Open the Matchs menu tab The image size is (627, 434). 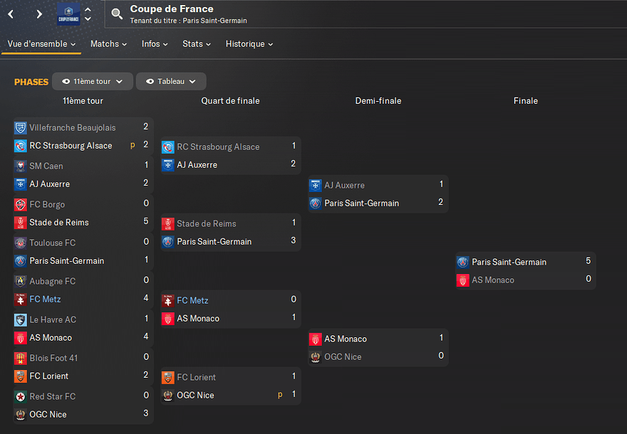coord(108,44)
